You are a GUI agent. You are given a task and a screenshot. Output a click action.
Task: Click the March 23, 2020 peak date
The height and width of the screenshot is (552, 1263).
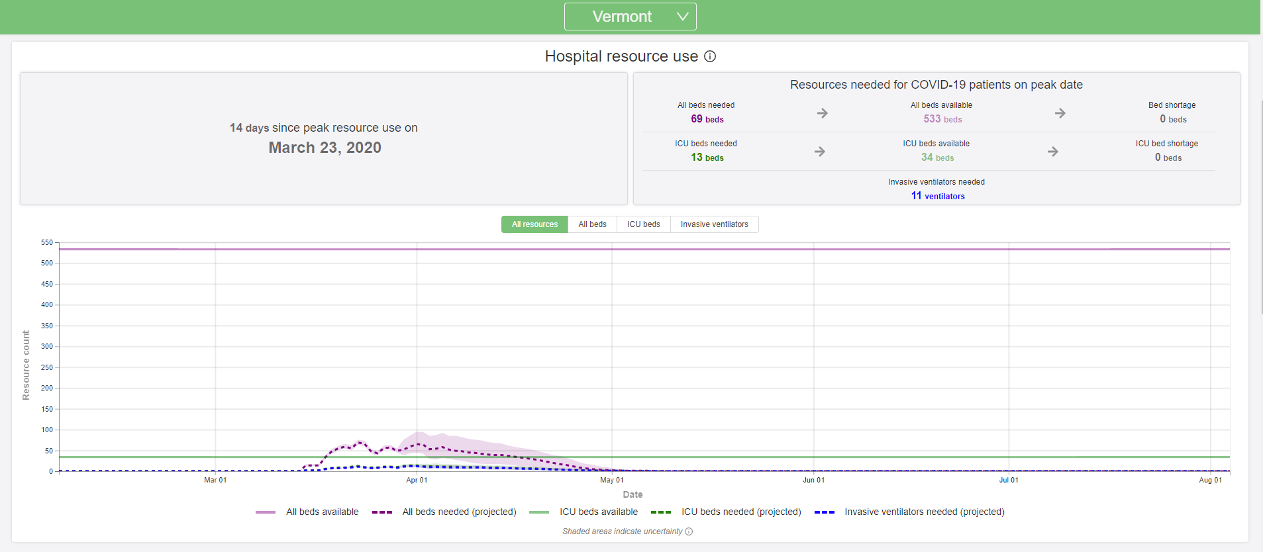tap(325, 148)
